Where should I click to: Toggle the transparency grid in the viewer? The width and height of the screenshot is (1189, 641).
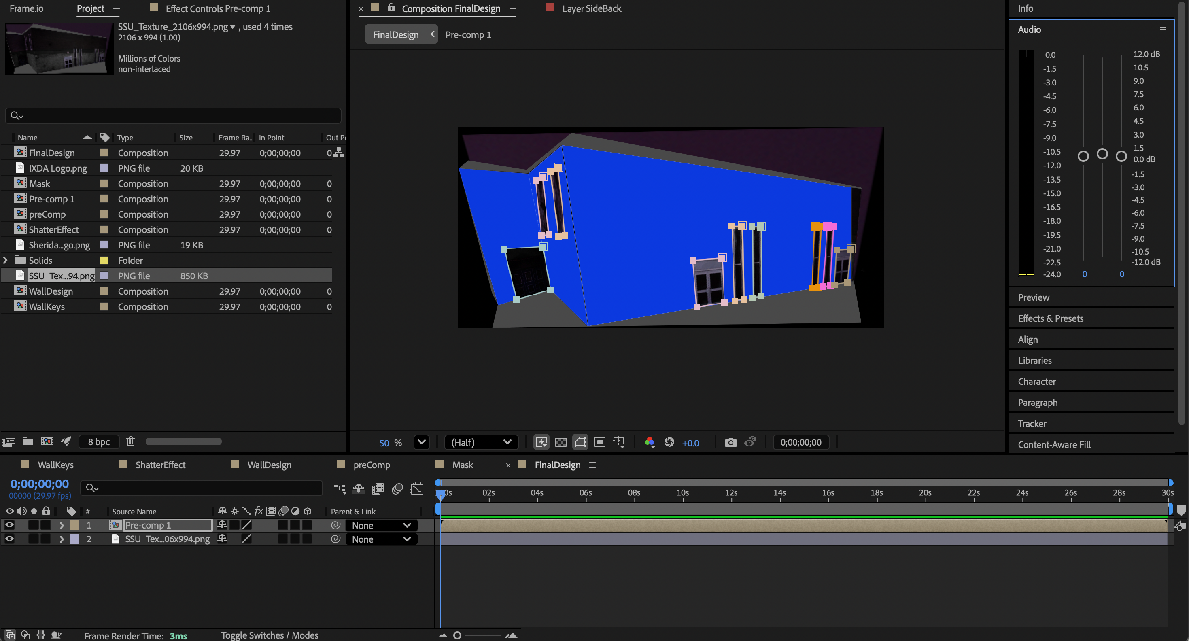pyautogui.click(x=561, y=442)
